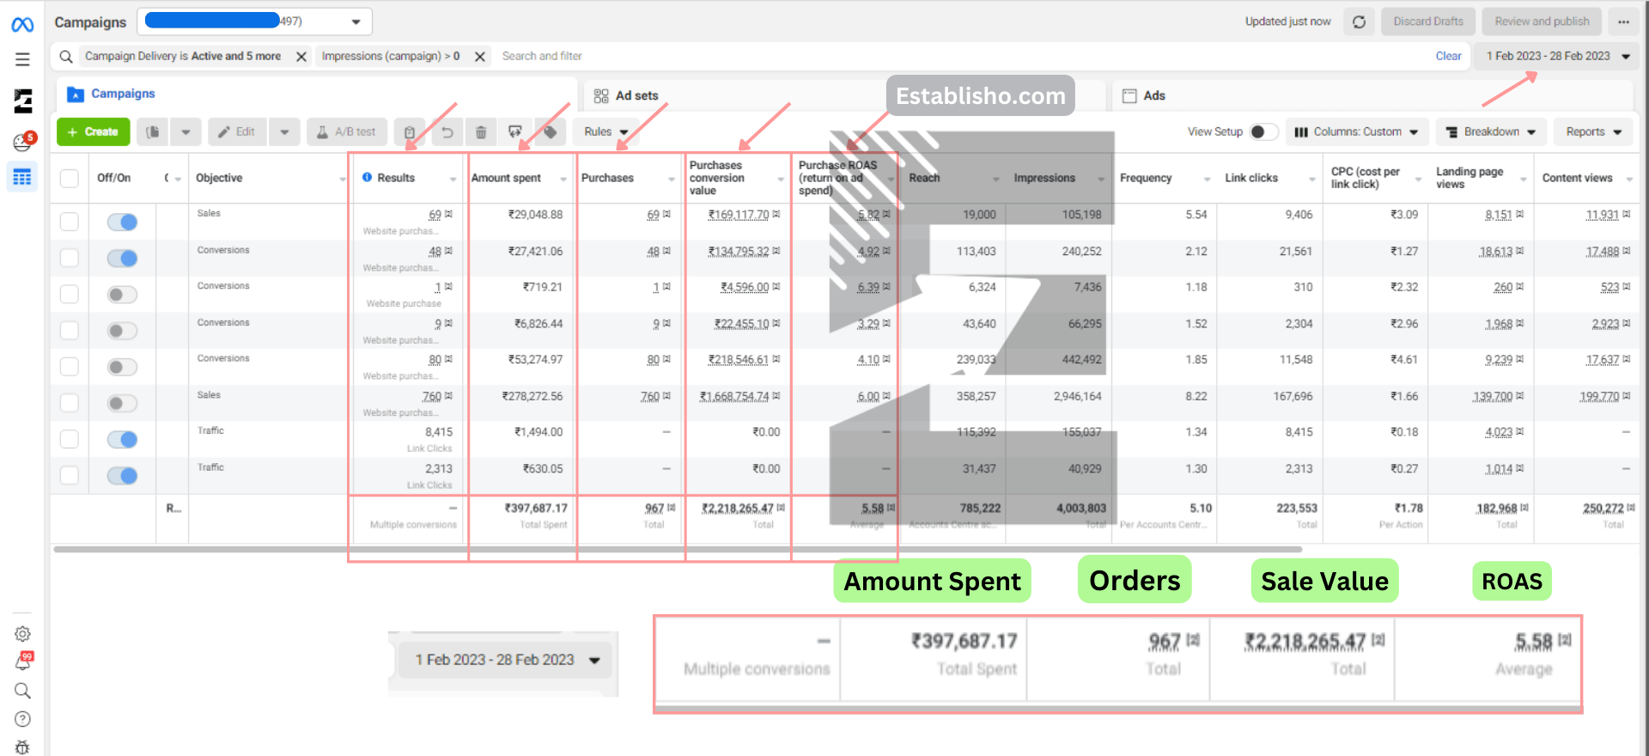The height and width of the screenshot is (756, 1649).
Task: Open the help question mark icon
Action: 22,719
